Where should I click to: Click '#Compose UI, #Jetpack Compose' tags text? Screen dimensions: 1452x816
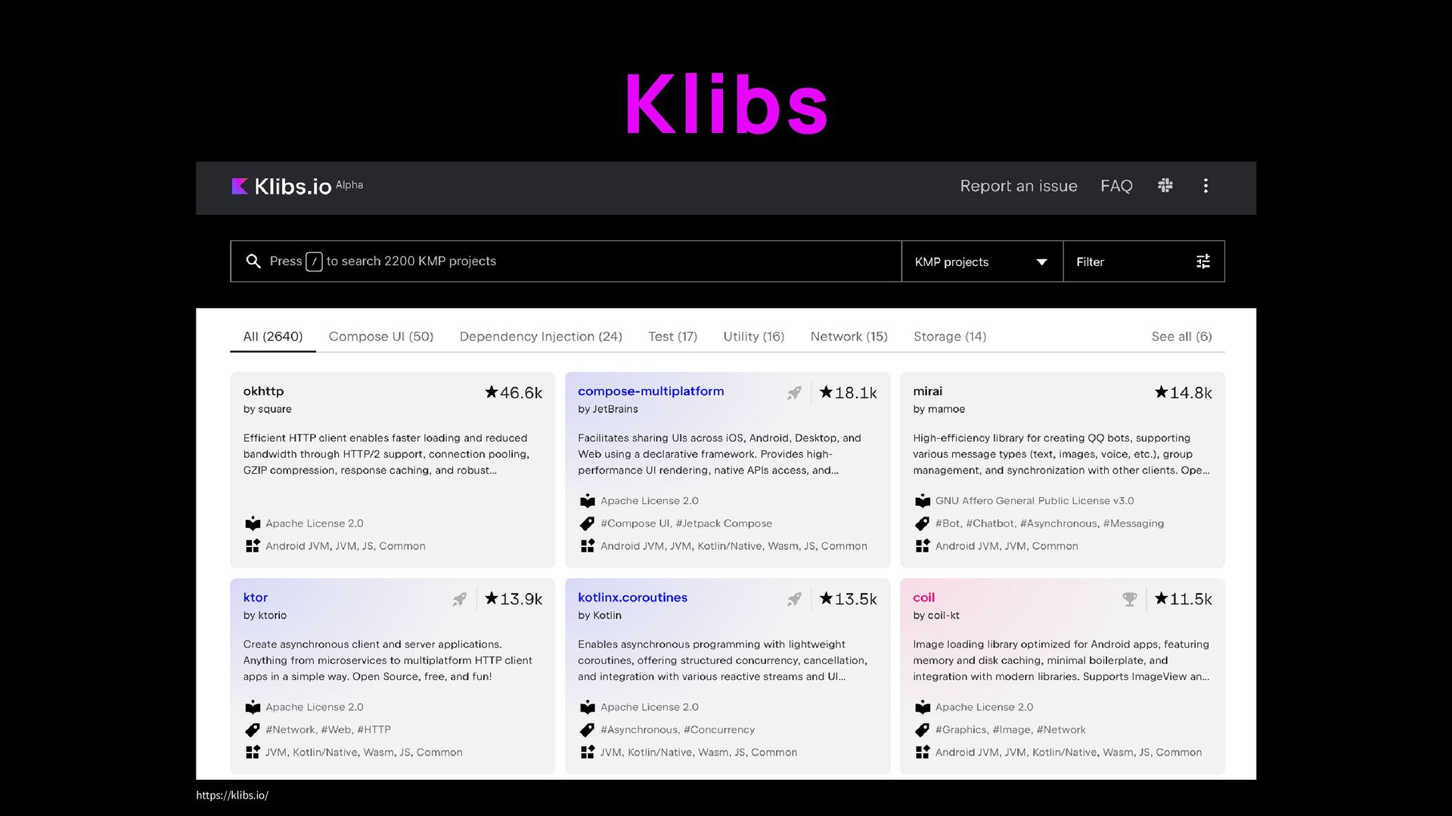pos(686,524)
